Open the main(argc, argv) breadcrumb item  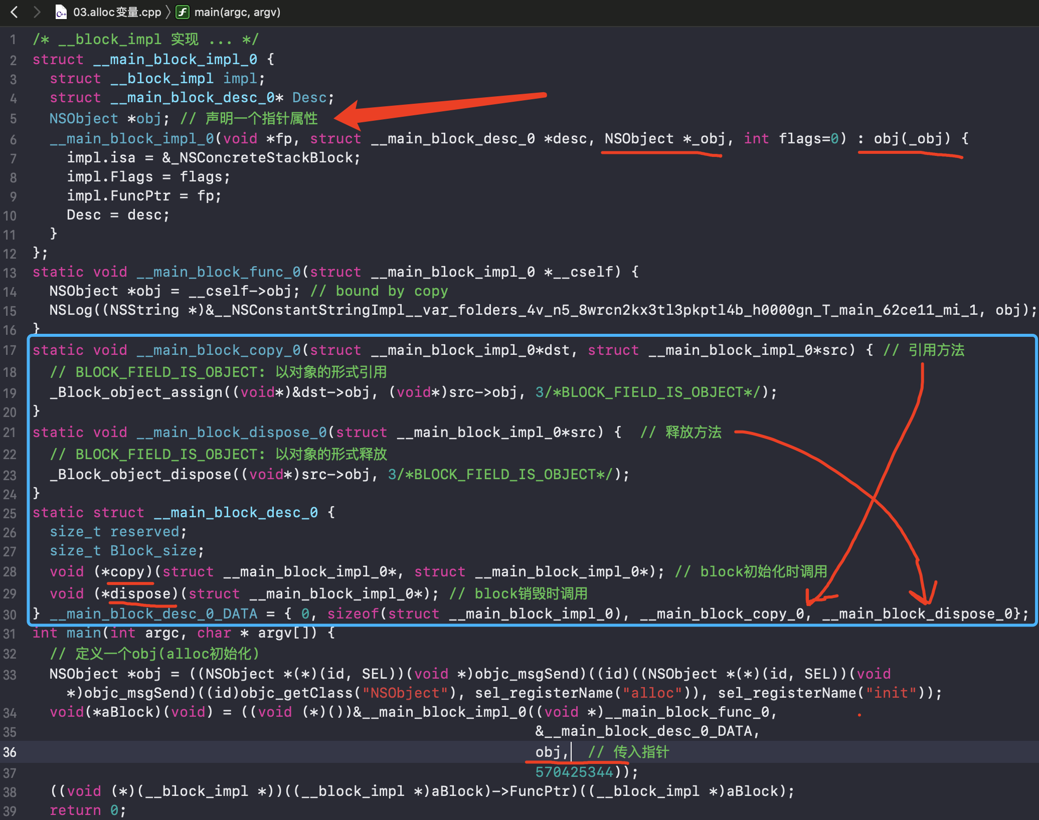237,13
